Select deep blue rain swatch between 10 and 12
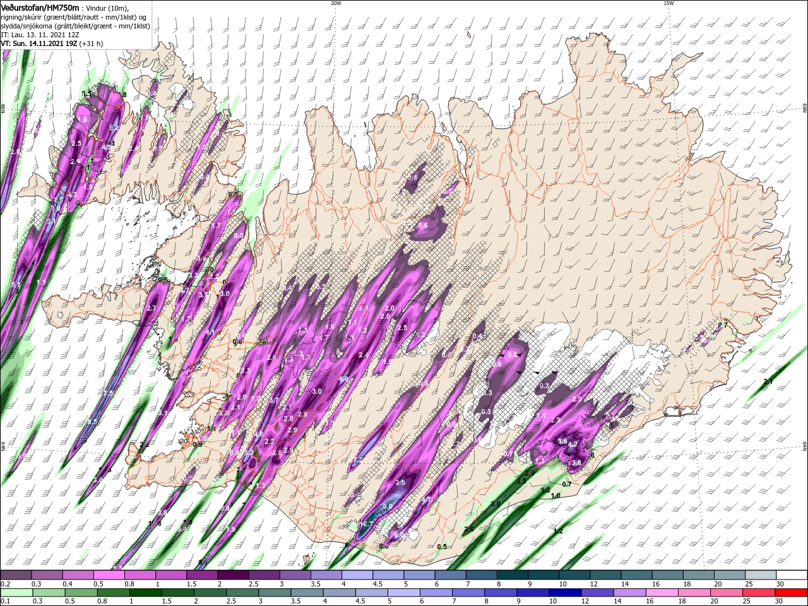 [566, 593]
